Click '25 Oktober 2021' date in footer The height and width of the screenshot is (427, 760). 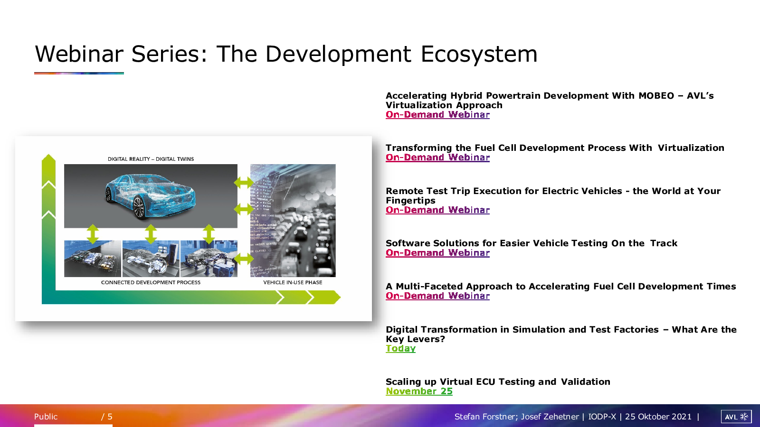(658, 417)
